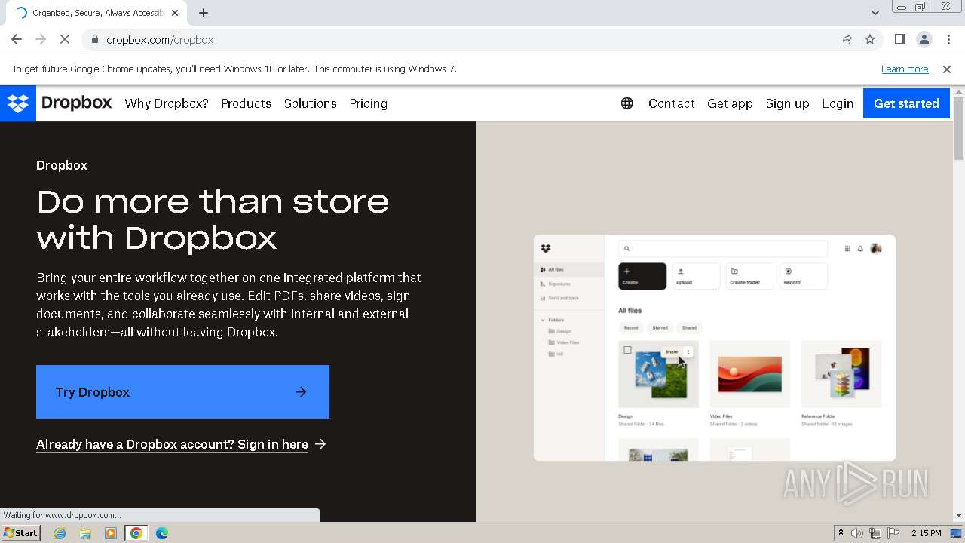Open a new browser tab
Screen dimensions: 965x543
coord(204,13)
